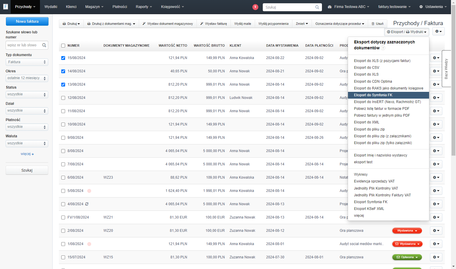Toggle the select-all checkbox in table header
Viewport: 456px width, 269px height.
pyautogui.click(x=63, y=45)
